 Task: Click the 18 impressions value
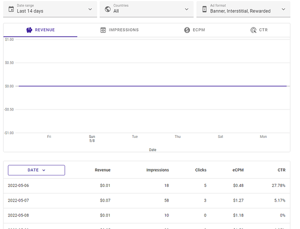click(x=167, y=185)
